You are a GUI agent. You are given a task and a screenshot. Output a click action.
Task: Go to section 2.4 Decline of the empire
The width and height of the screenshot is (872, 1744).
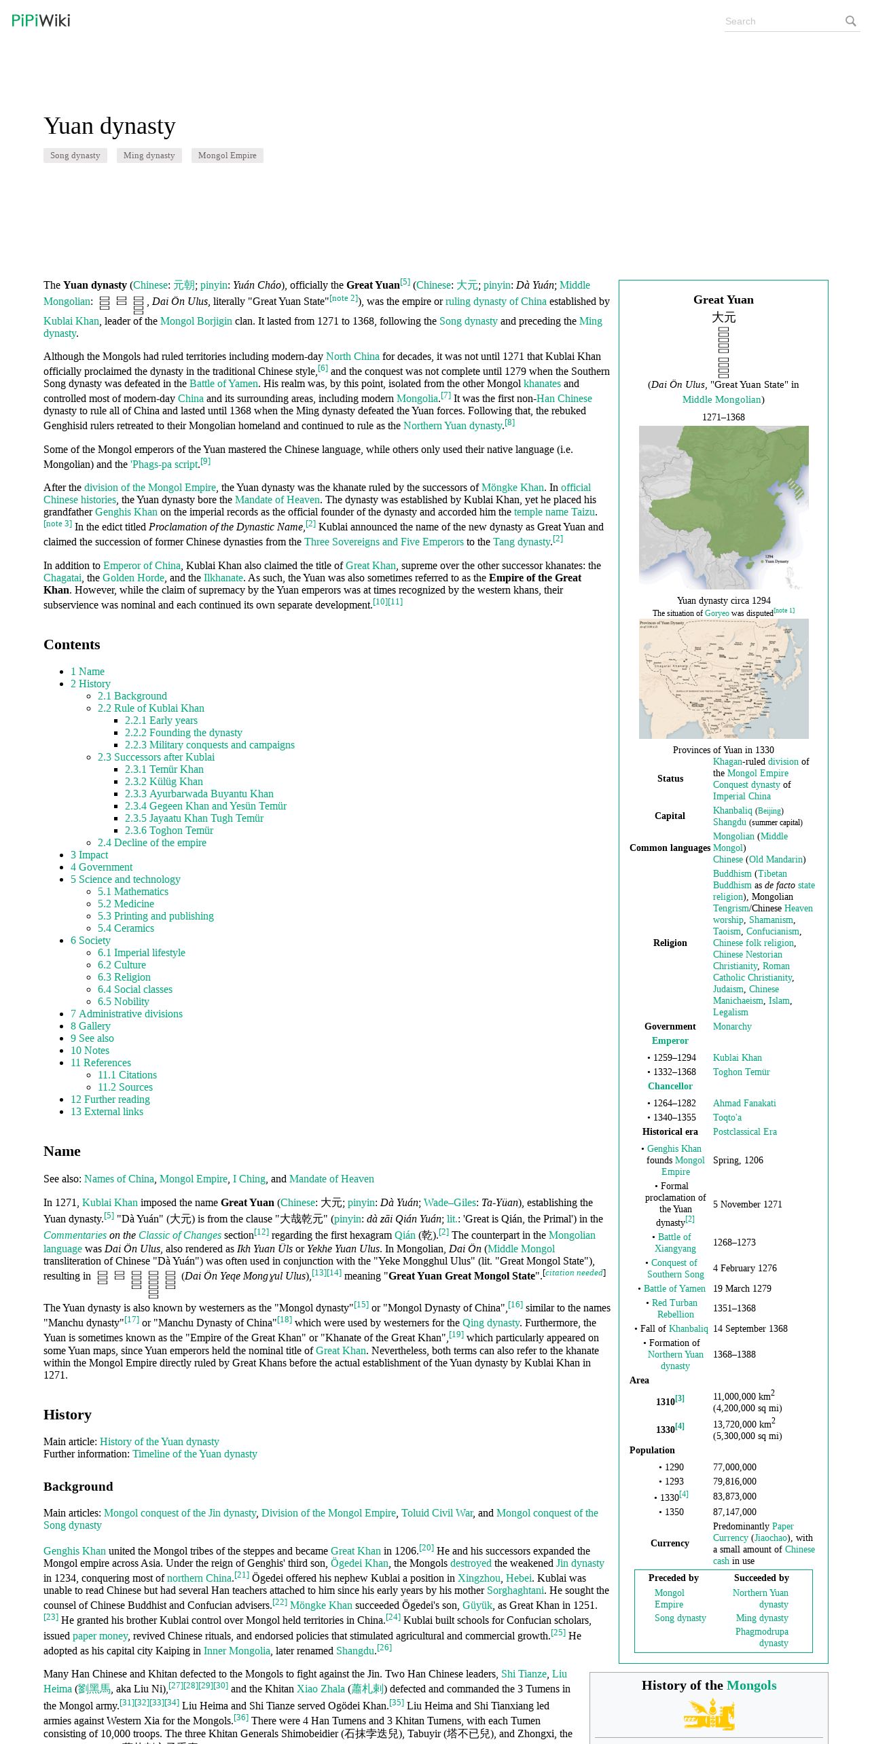pos(152,843)
